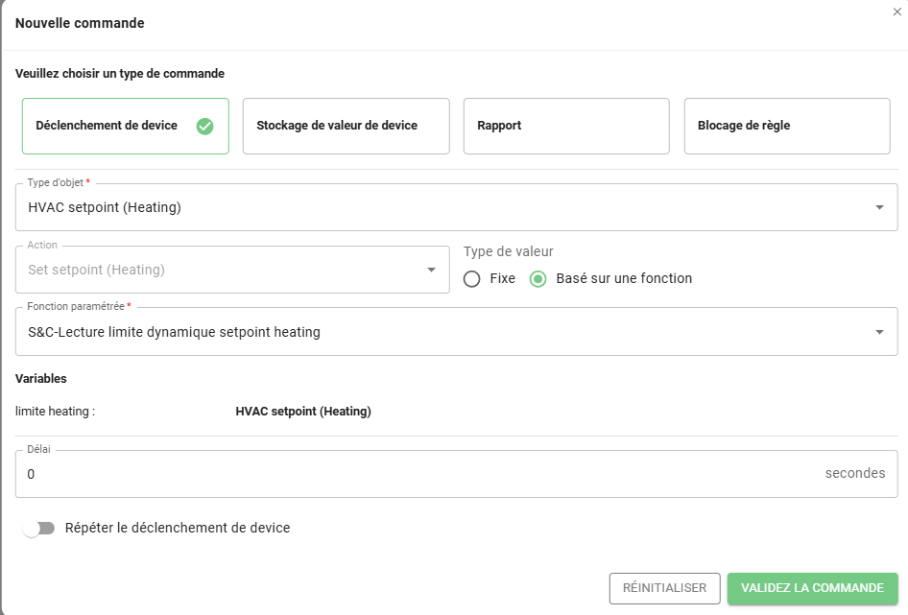The width and height of the screenshot is (908, 615).
Task: Pick the Blocage de règle command type
Action: coord(786,126)
